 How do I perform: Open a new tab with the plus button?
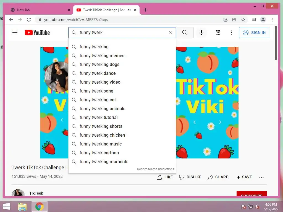coord(146,10)
